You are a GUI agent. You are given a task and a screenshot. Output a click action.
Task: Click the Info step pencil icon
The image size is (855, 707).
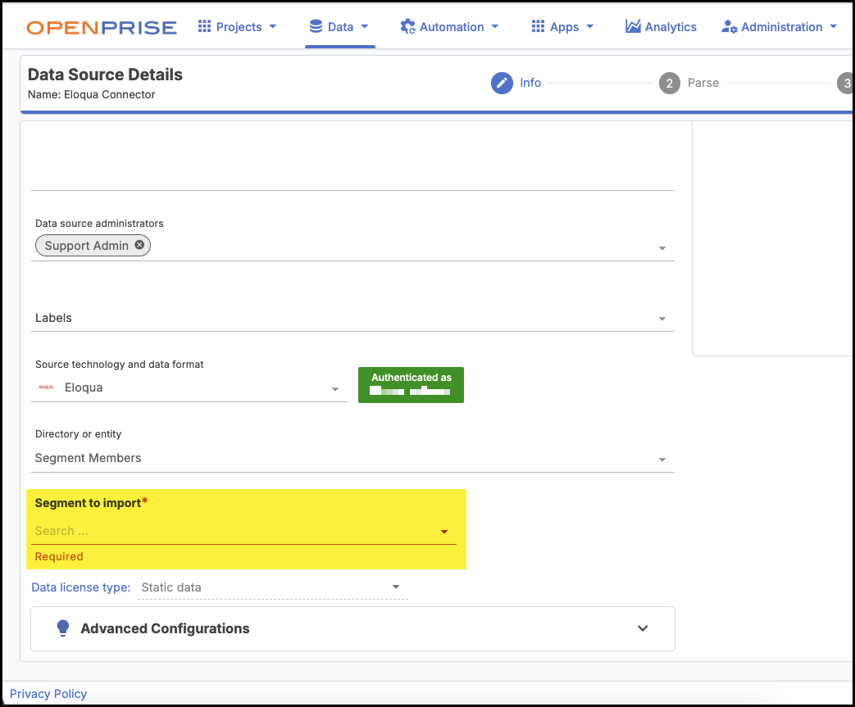tap(502, 83)
